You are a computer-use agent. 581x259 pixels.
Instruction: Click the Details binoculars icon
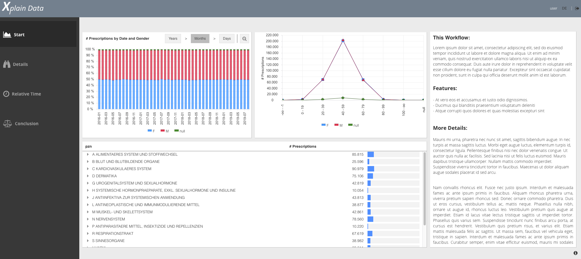(x=7, y=64)
